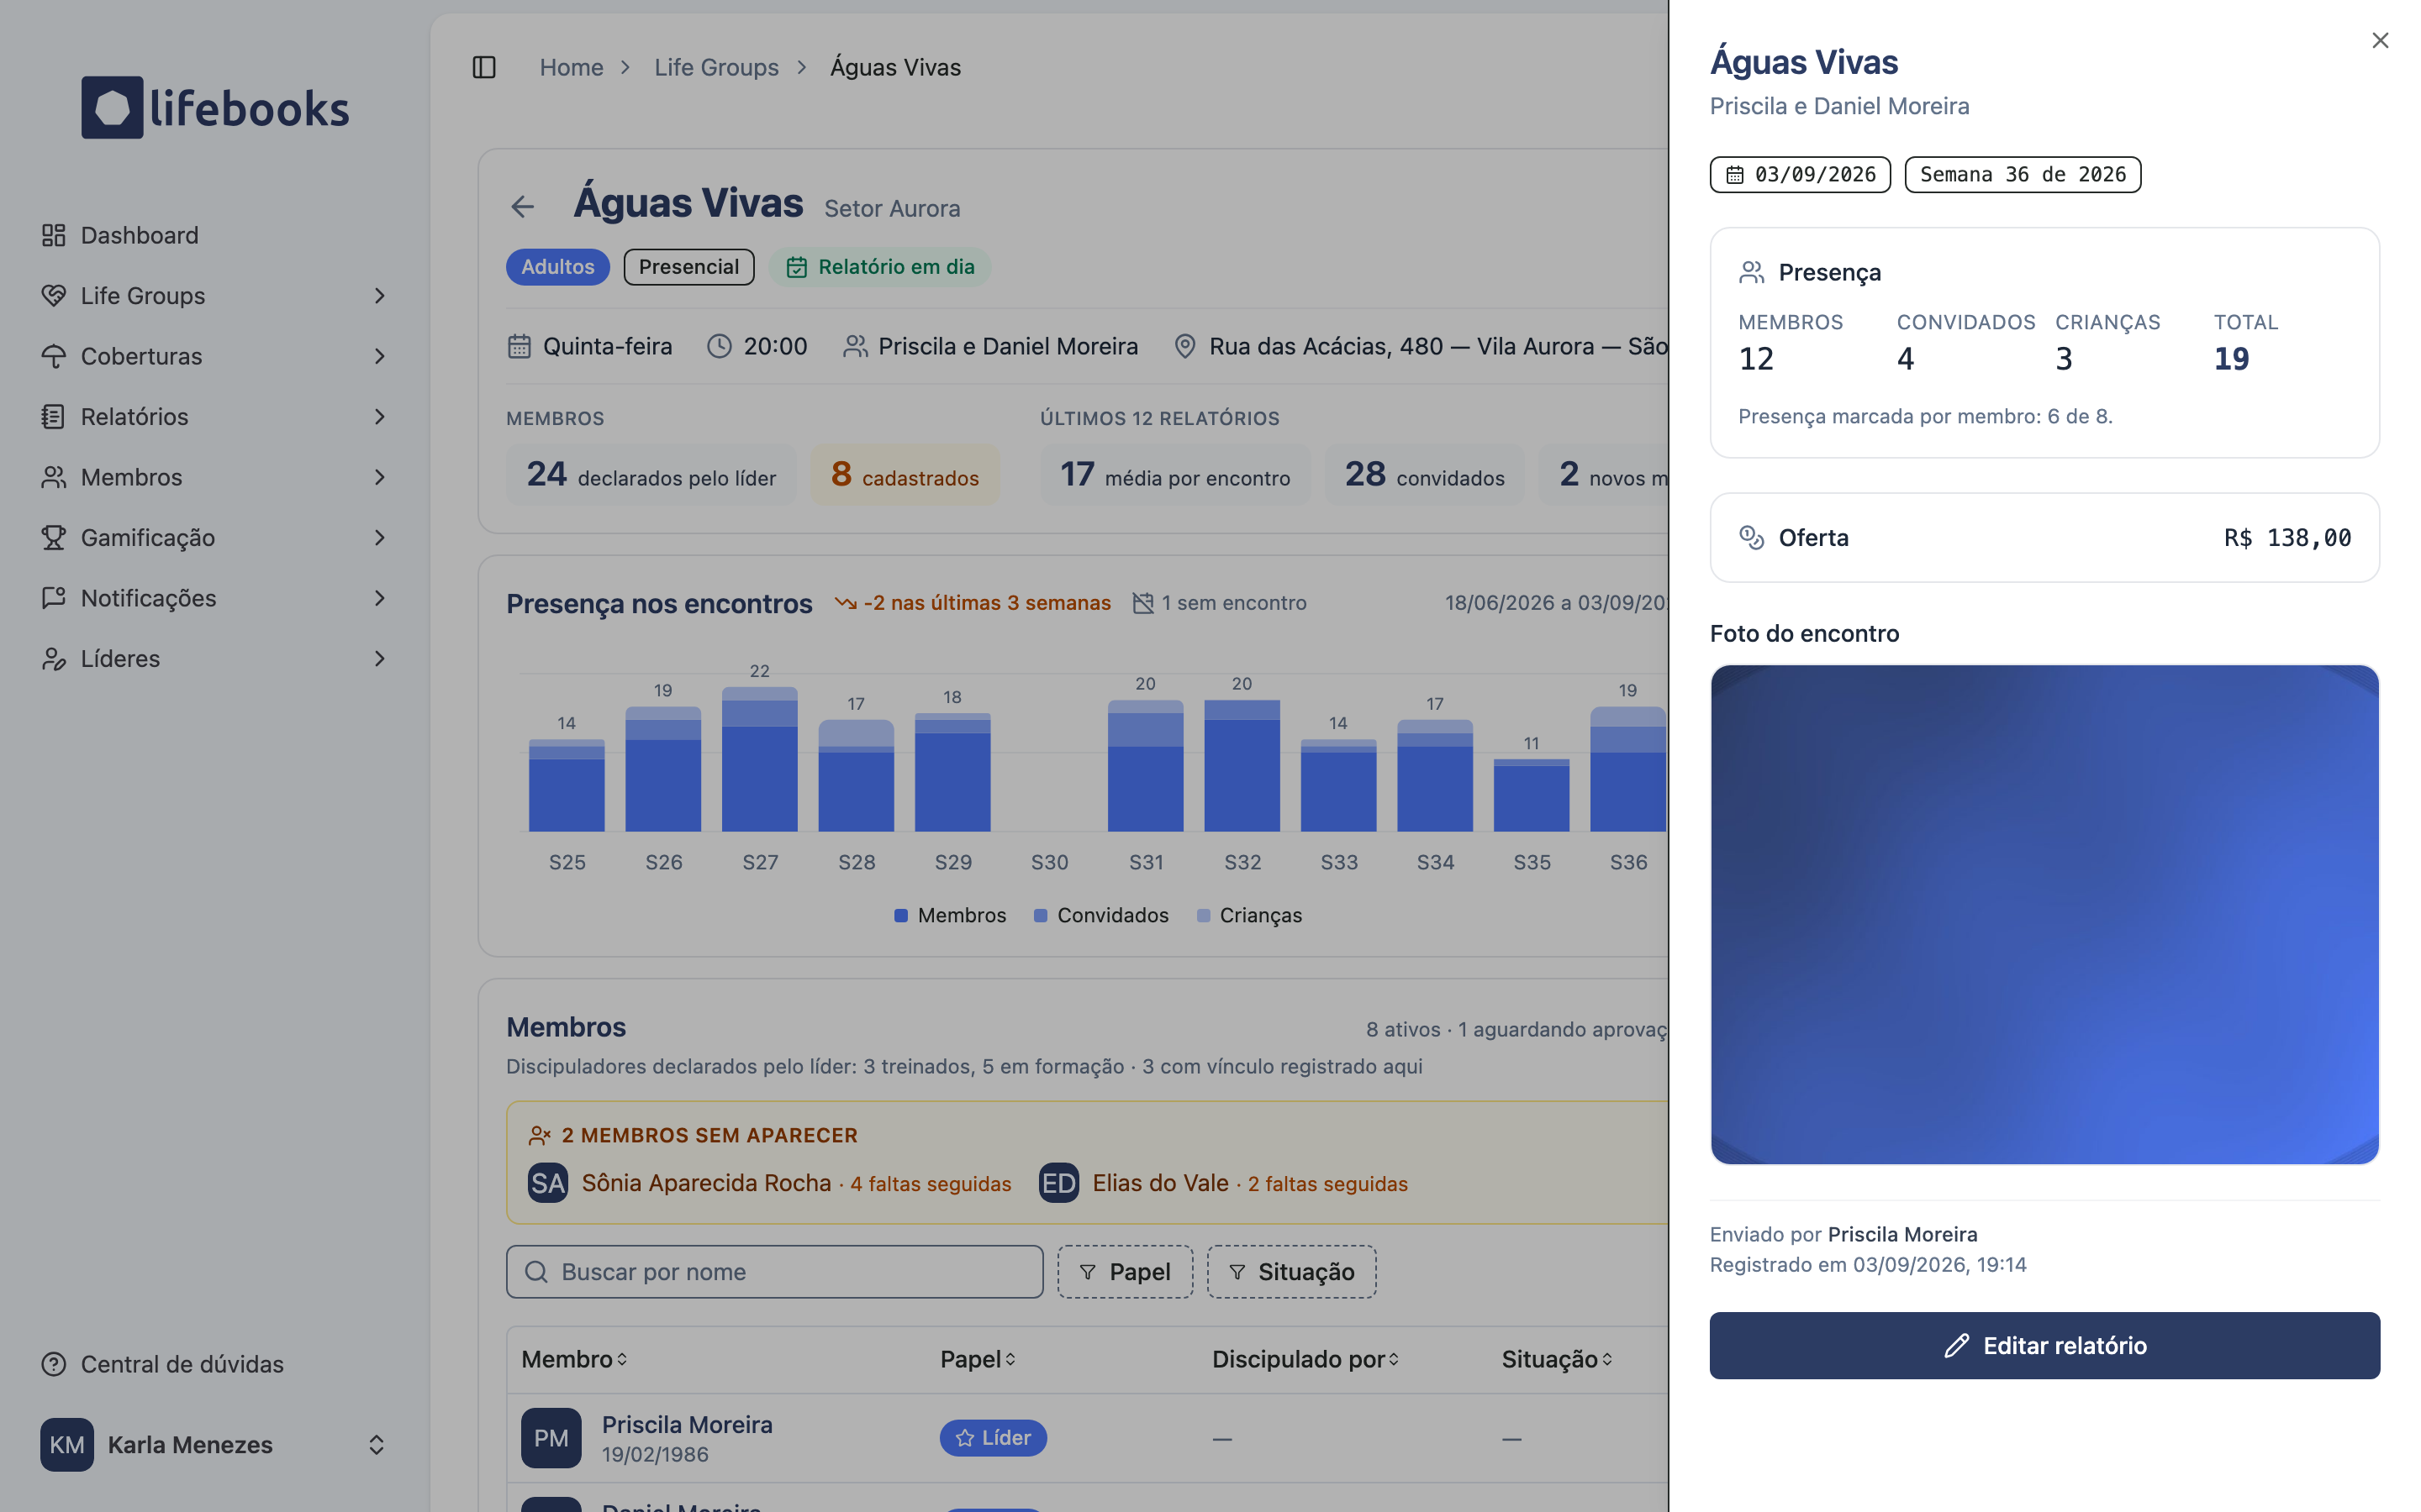The width and height of the screenshot is (2421, 1512).
Task: Click the 8 cadastrados stat
Action: pos(905,475)
